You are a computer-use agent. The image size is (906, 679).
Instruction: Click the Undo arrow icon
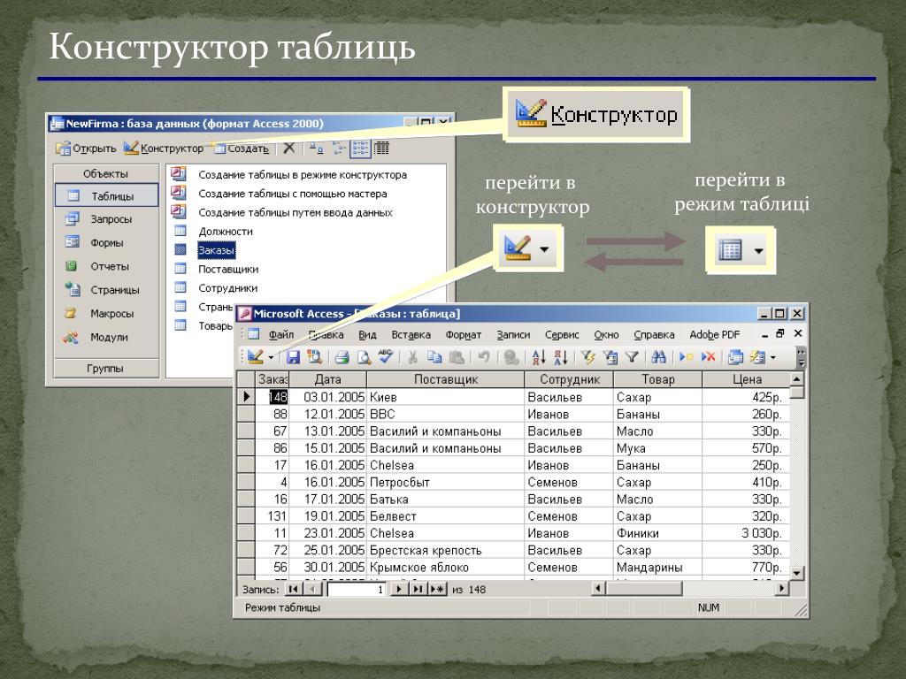[484, 357]
